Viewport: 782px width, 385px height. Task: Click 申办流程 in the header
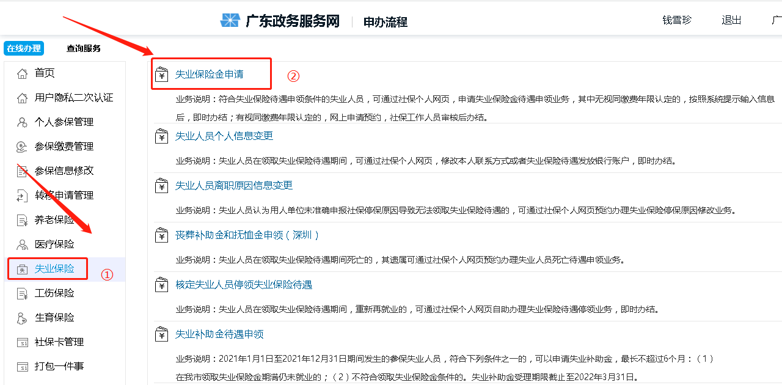(x=386, y=20)
